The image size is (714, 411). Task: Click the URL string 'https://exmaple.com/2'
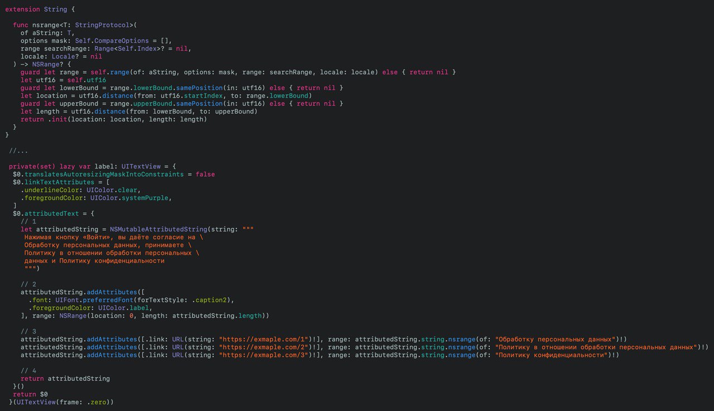pos(264,347)
